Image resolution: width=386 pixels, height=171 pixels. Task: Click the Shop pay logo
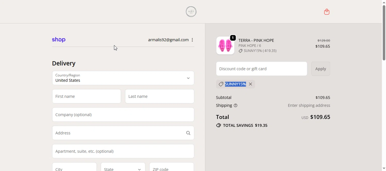point(59,40)
